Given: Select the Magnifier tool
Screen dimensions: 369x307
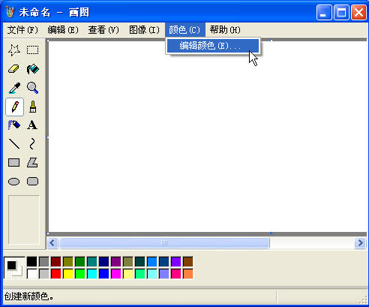Looking at the screenshot, I should click(32, 88).
